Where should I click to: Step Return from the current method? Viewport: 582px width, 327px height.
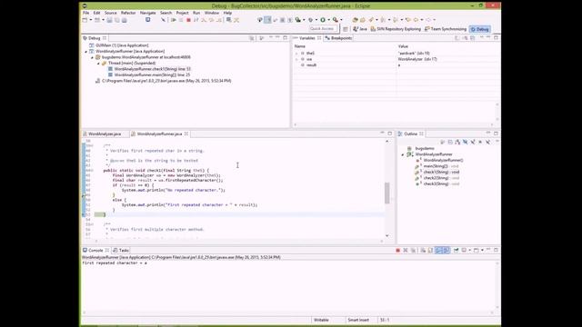tap(219, 20)
